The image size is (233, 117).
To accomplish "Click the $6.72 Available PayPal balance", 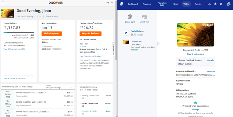I will click(137, 35).
